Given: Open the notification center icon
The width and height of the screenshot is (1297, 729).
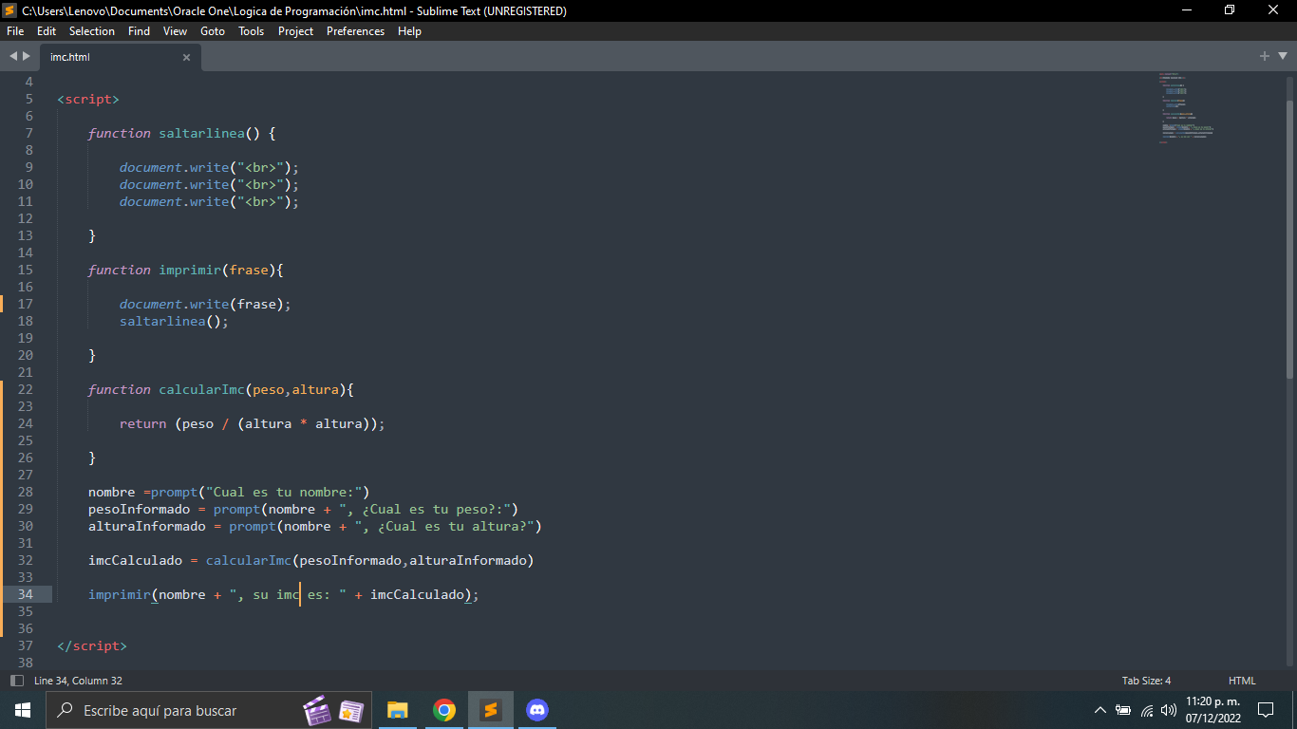Looking at the screenshot, I should point(1266,710).
